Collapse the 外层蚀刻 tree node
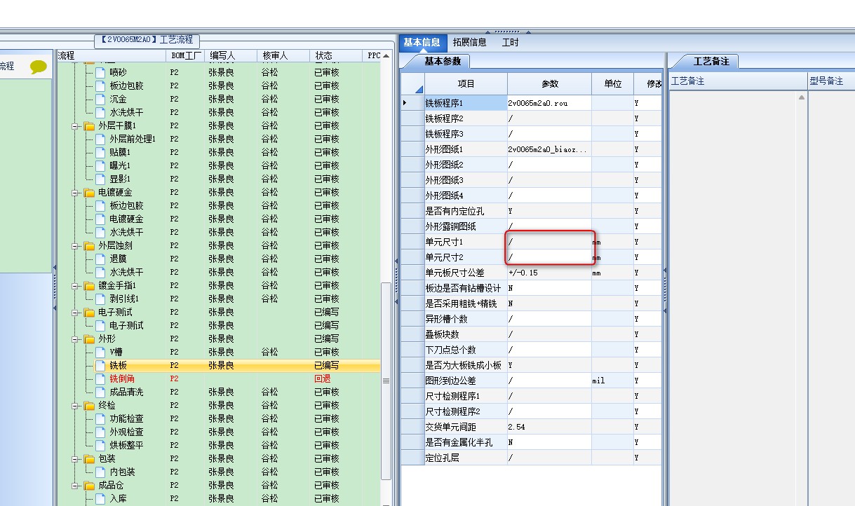 tap(76, 246)
